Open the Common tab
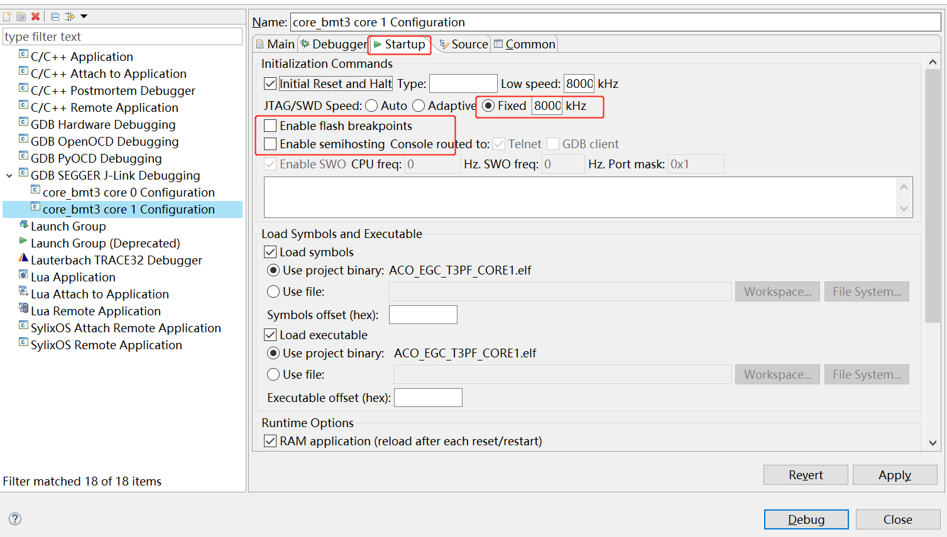This screenshot has width=947, height=537. click(525, 44)
